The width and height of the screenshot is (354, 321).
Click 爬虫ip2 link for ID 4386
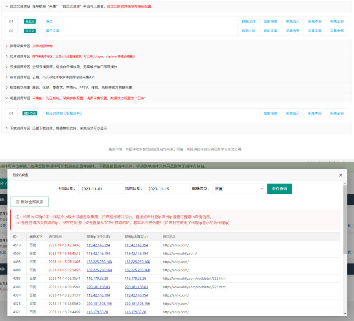pyautogui.click(x=136, y=287)
